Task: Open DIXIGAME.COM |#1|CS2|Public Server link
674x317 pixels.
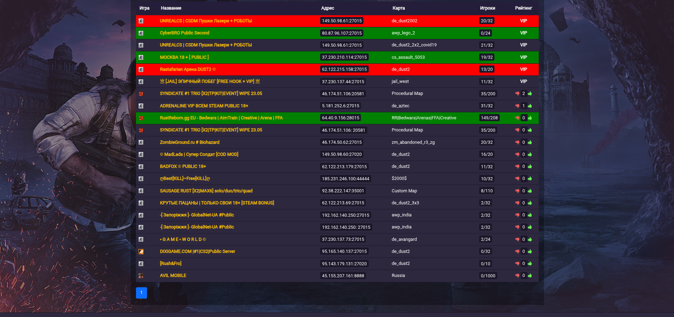Action: 197,251
